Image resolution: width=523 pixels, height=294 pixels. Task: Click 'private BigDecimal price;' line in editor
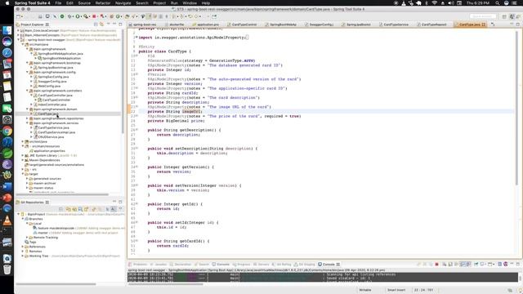tap(177, 121)
